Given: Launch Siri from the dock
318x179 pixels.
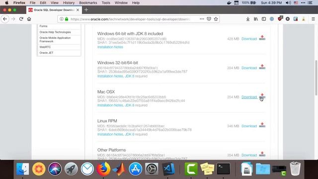Looking at the screenshot, I should 55,169.
